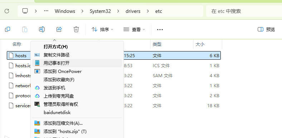This screenshot has width=282, height=138.
Task: Click the copy icon in the toolbar
Action: tap(8, 29)
